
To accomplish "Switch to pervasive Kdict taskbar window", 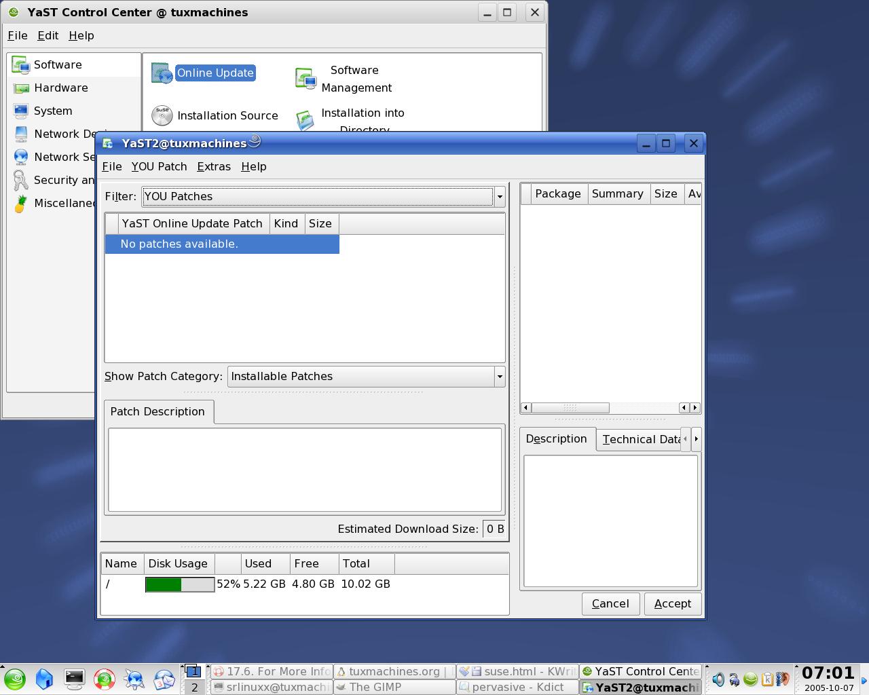I will point(517,687).
